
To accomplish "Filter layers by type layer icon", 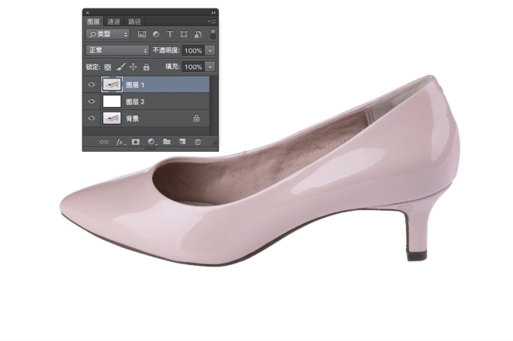I will click(x=170, y=34).
